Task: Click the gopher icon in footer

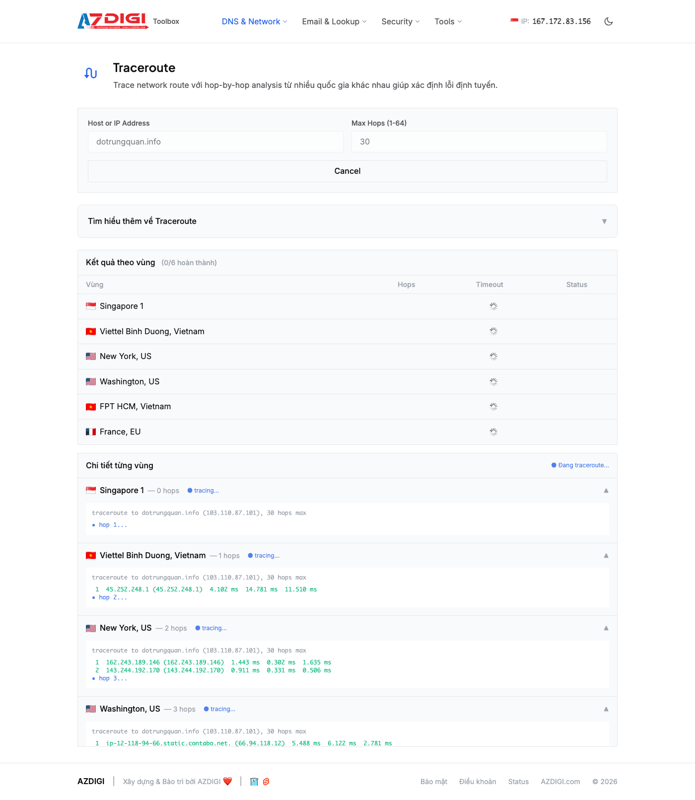Action: pyautogui.click(x=254, y=782)
